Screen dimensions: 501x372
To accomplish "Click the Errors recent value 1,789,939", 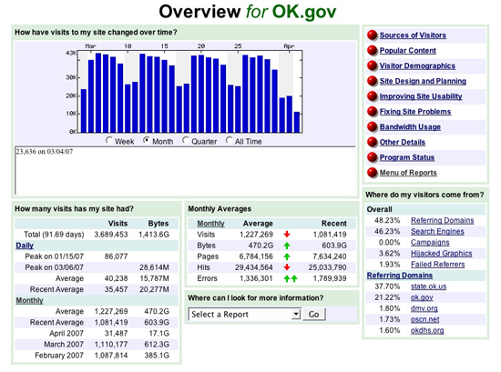I will tap(330, 278).
